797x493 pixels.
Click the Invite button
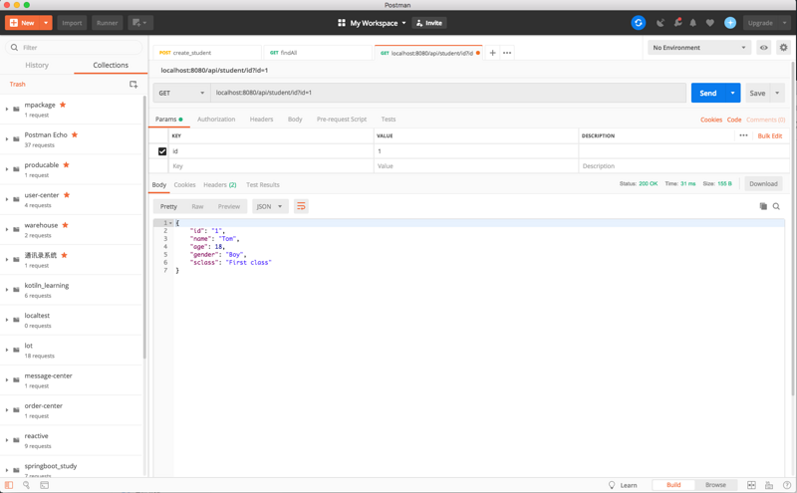(429, 23)
